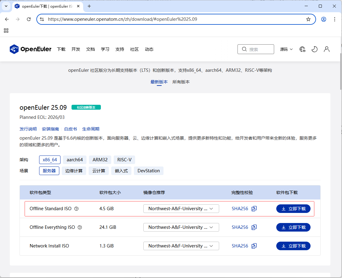The image size is (342, 278).
Task: Open the site information icon in address bar
Action: click(42, 19)
